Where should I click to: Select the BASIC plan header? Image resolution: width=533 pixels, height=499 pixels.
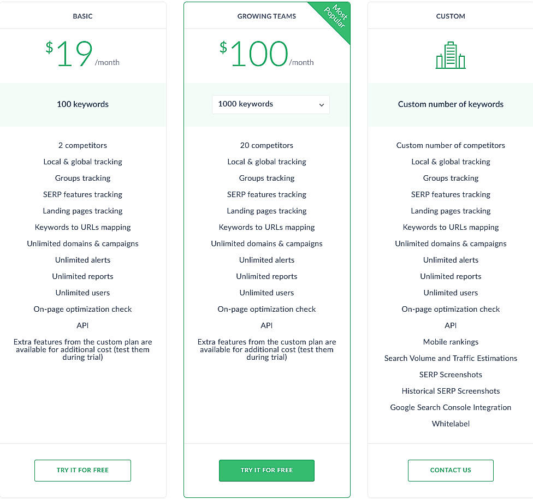coord(82,16)
